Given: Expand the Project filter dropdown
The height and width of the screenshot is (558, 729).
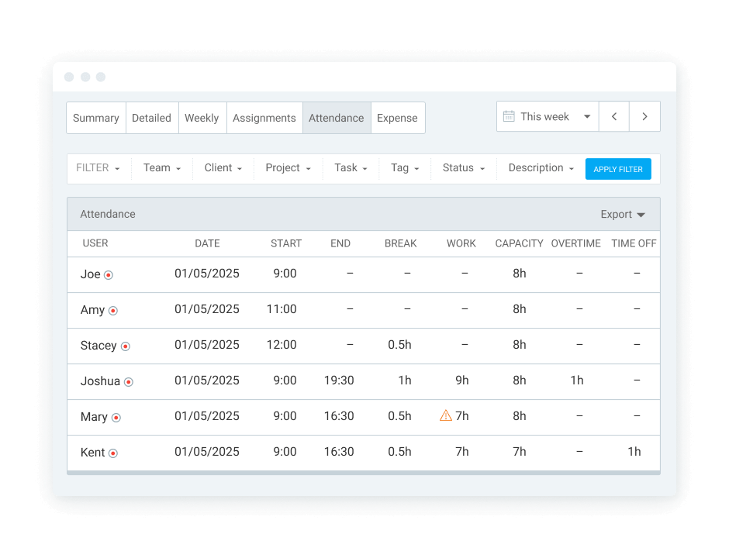Looking at the screenshot, I should pyautogui.click(x=288, y=168).
